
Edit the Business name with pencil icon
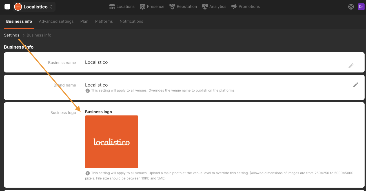tap(351, 66)
